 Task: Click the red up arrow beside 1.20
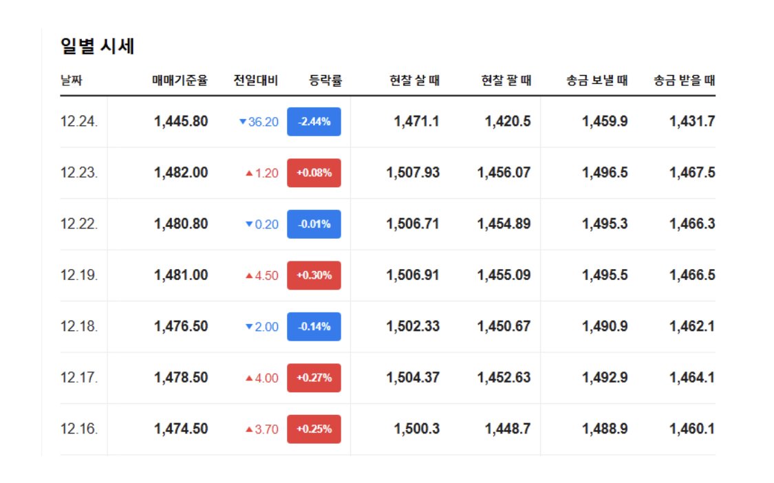pyautogui.click(x=249, y=173)
